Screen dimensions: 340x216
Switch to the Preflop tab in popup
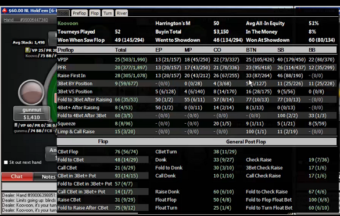(80, 13)
